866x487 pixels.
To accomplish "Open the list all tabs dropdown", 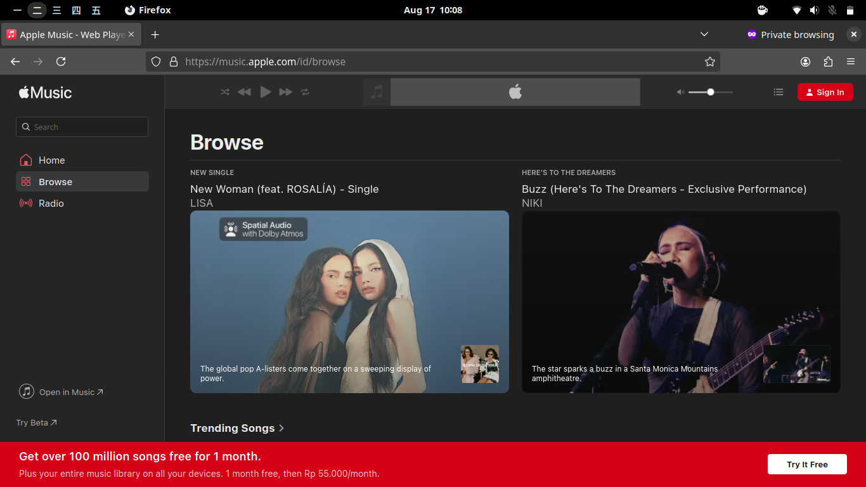I will click(x=704, y=34).
